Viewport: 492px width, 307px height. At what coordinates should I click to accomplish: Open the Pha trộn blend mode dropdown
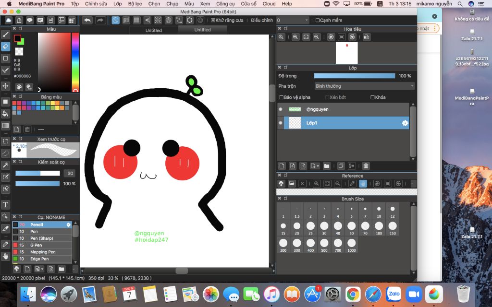pyautogui.click(x=364, y=86)
